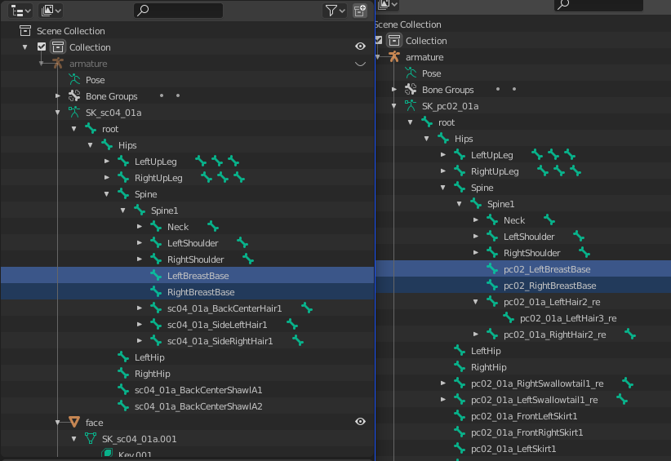Screen dimensions: 671x461
Task: Click the Bone Groups icon in right outliner
Action: click(411, 90)
